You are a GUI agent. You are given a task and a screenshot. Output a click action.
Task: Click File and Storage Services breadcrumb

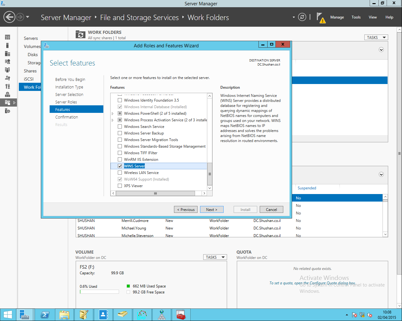(x=139, y=18)
